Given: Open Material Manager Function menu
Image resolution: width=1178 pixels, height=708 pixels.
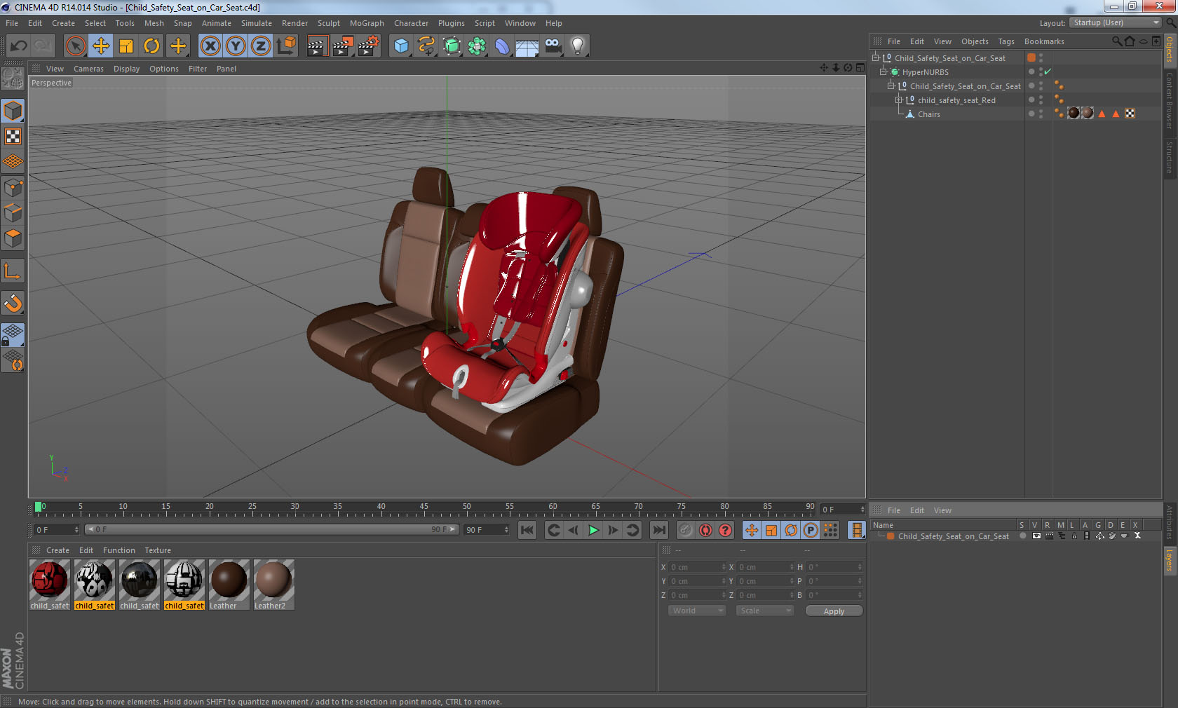Looking at the screenshot, I should (119, 550).
